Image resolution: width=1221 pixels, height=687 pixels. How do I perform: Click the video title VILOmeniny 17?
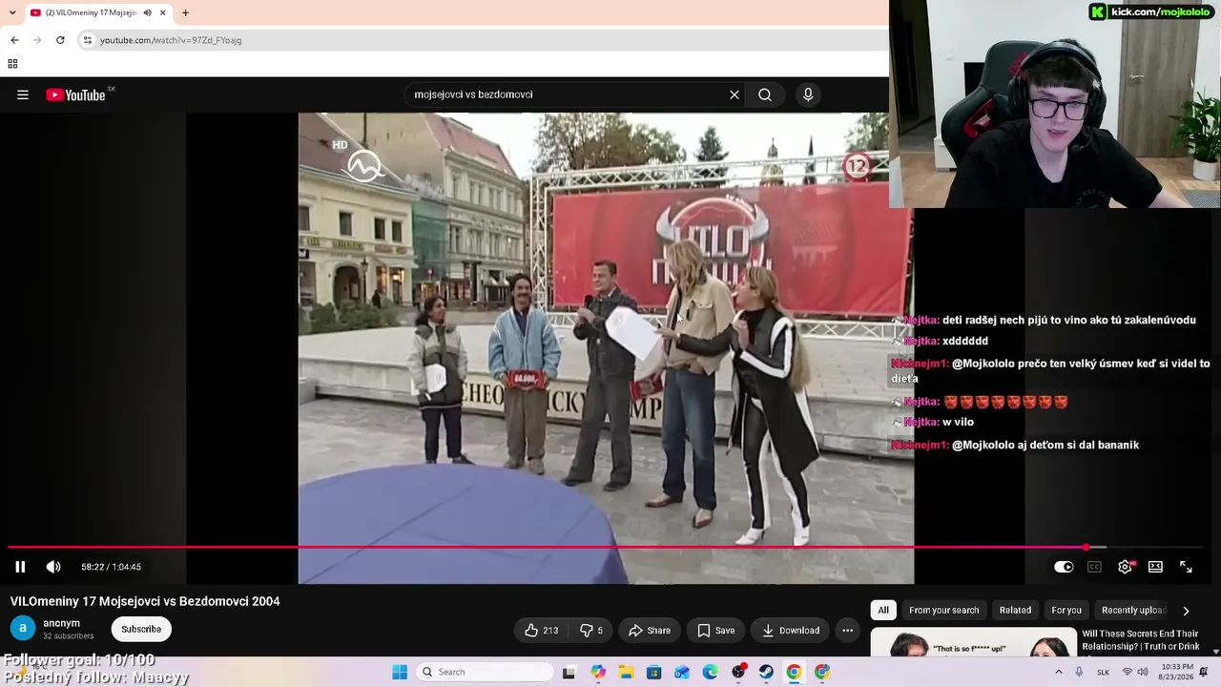click(145, 601)
